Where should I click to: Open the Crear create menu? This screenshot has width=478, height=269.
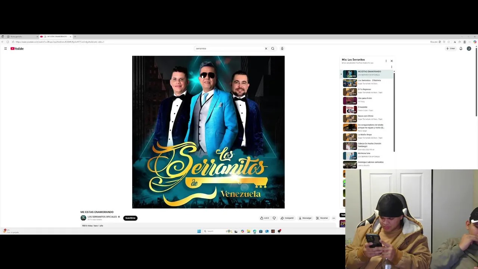(x=450, y=49)
